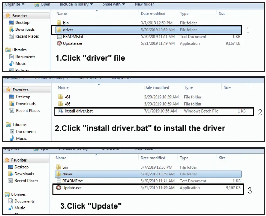Viewport: 266px width, 216px height.
Task: Select the Libraries icon in step 2 sidebar
Action: 8,125
